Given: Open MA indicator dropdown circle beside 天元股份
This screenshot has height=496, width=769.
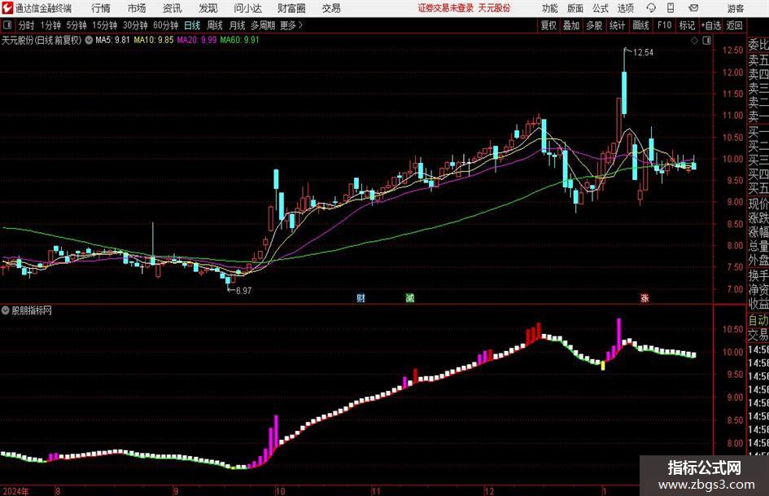Looking at the screenshot, I should [x=89, y=40].
